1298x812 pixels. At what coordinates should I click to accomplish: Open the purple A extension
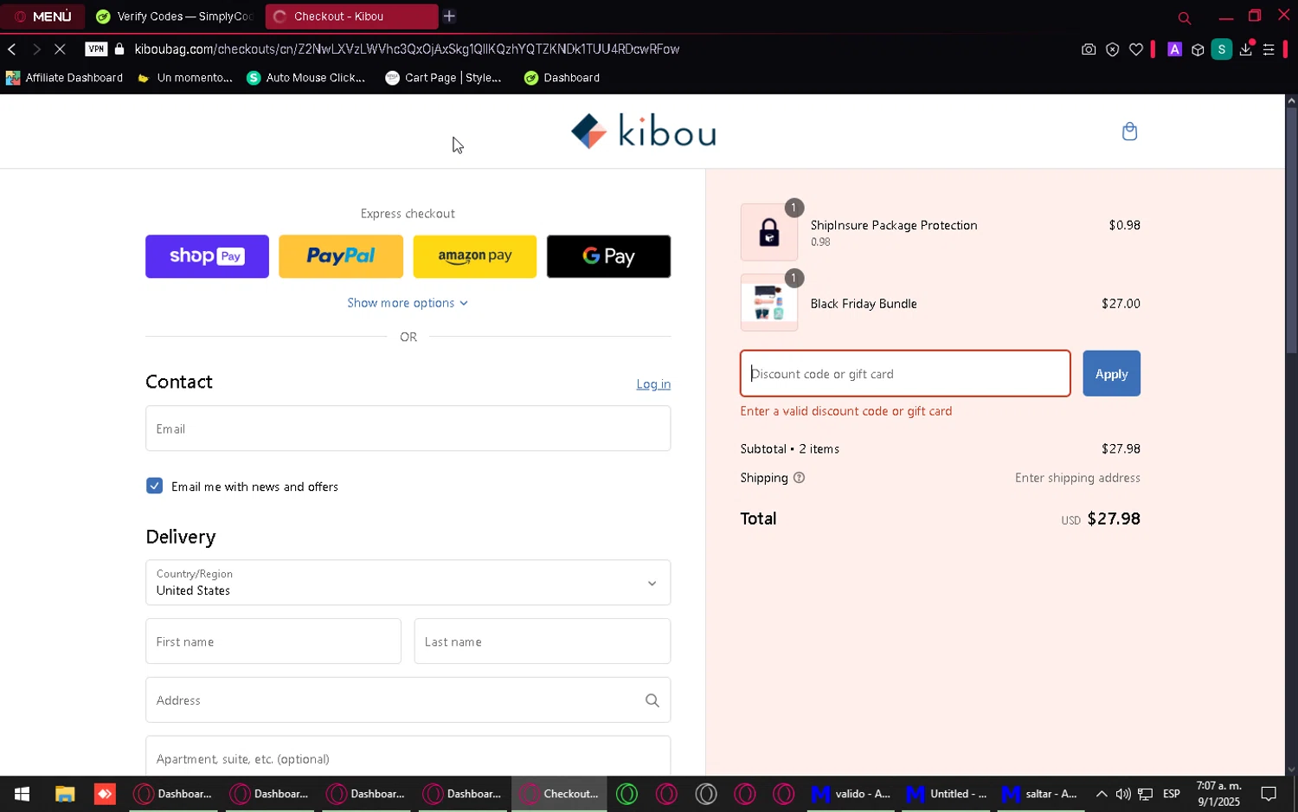coord(1174,49)
